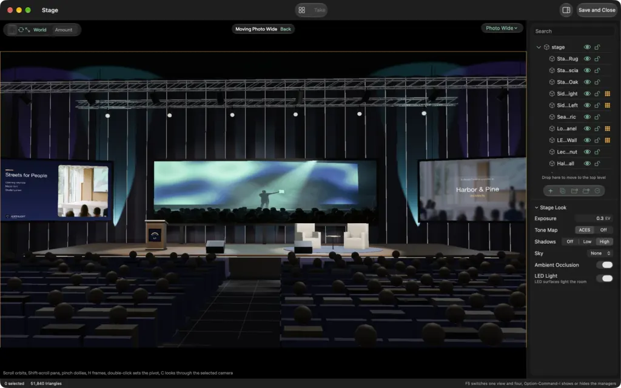Screen dimensions: 621x388
Task: Select the scale arrows icon in viewport toolbar
Action: [x=27, y=30]
